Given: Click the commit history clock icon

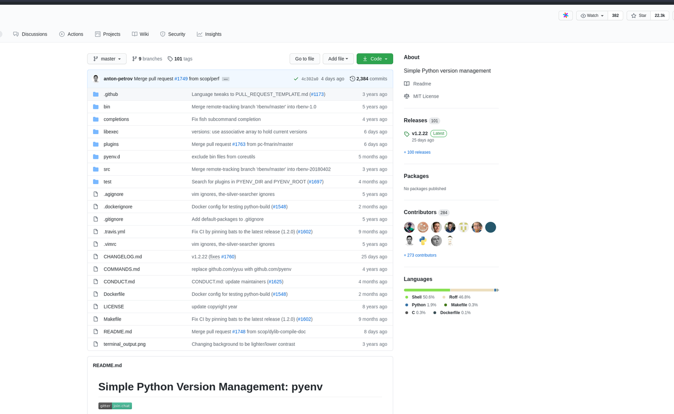Looking at the screenshot, I should pyautogui.click(x=352, y=79).
